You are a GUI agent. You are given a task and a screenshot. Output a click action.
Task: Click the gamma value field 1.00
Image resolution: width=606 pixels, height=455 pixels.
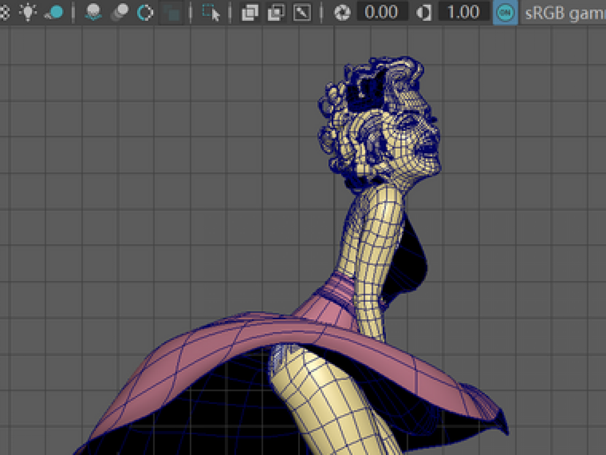click(464, 12)
